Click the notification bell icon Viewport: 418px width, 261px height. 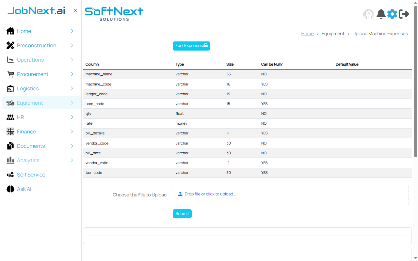[380, 14]
